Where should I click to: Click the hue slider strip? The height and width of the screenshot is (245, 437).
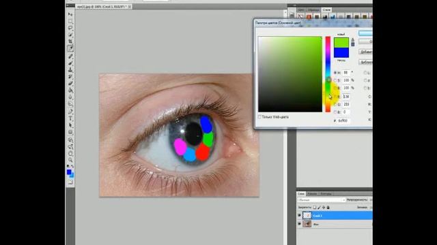click(x=328, y=74)
